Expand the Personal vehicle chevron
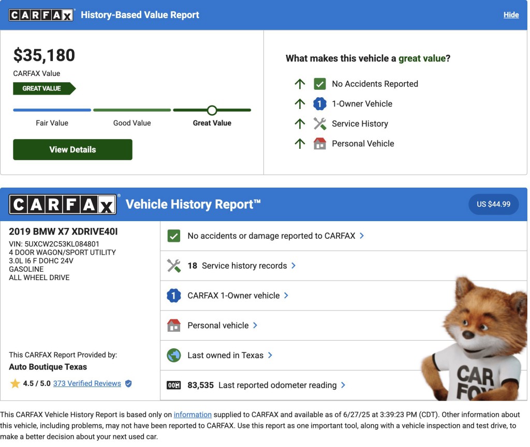Viewport: 530px width, 447px height. (255, 325)
